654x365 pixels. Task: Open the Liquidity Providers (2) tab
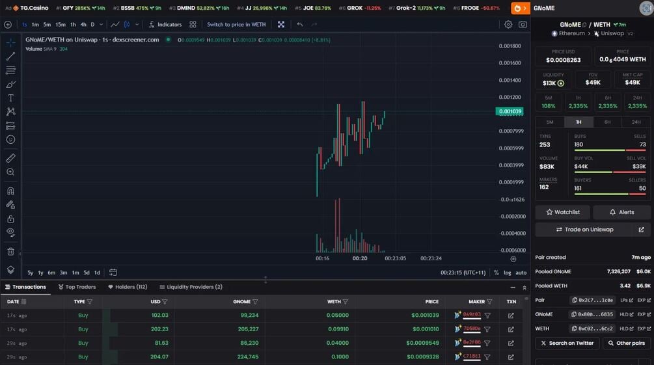click(x=191, y=287)
